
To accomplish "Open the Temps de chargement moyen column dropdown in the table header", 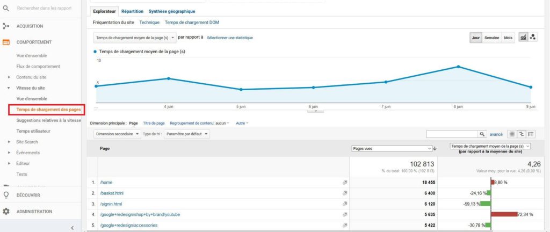I will tap(490, 146).
